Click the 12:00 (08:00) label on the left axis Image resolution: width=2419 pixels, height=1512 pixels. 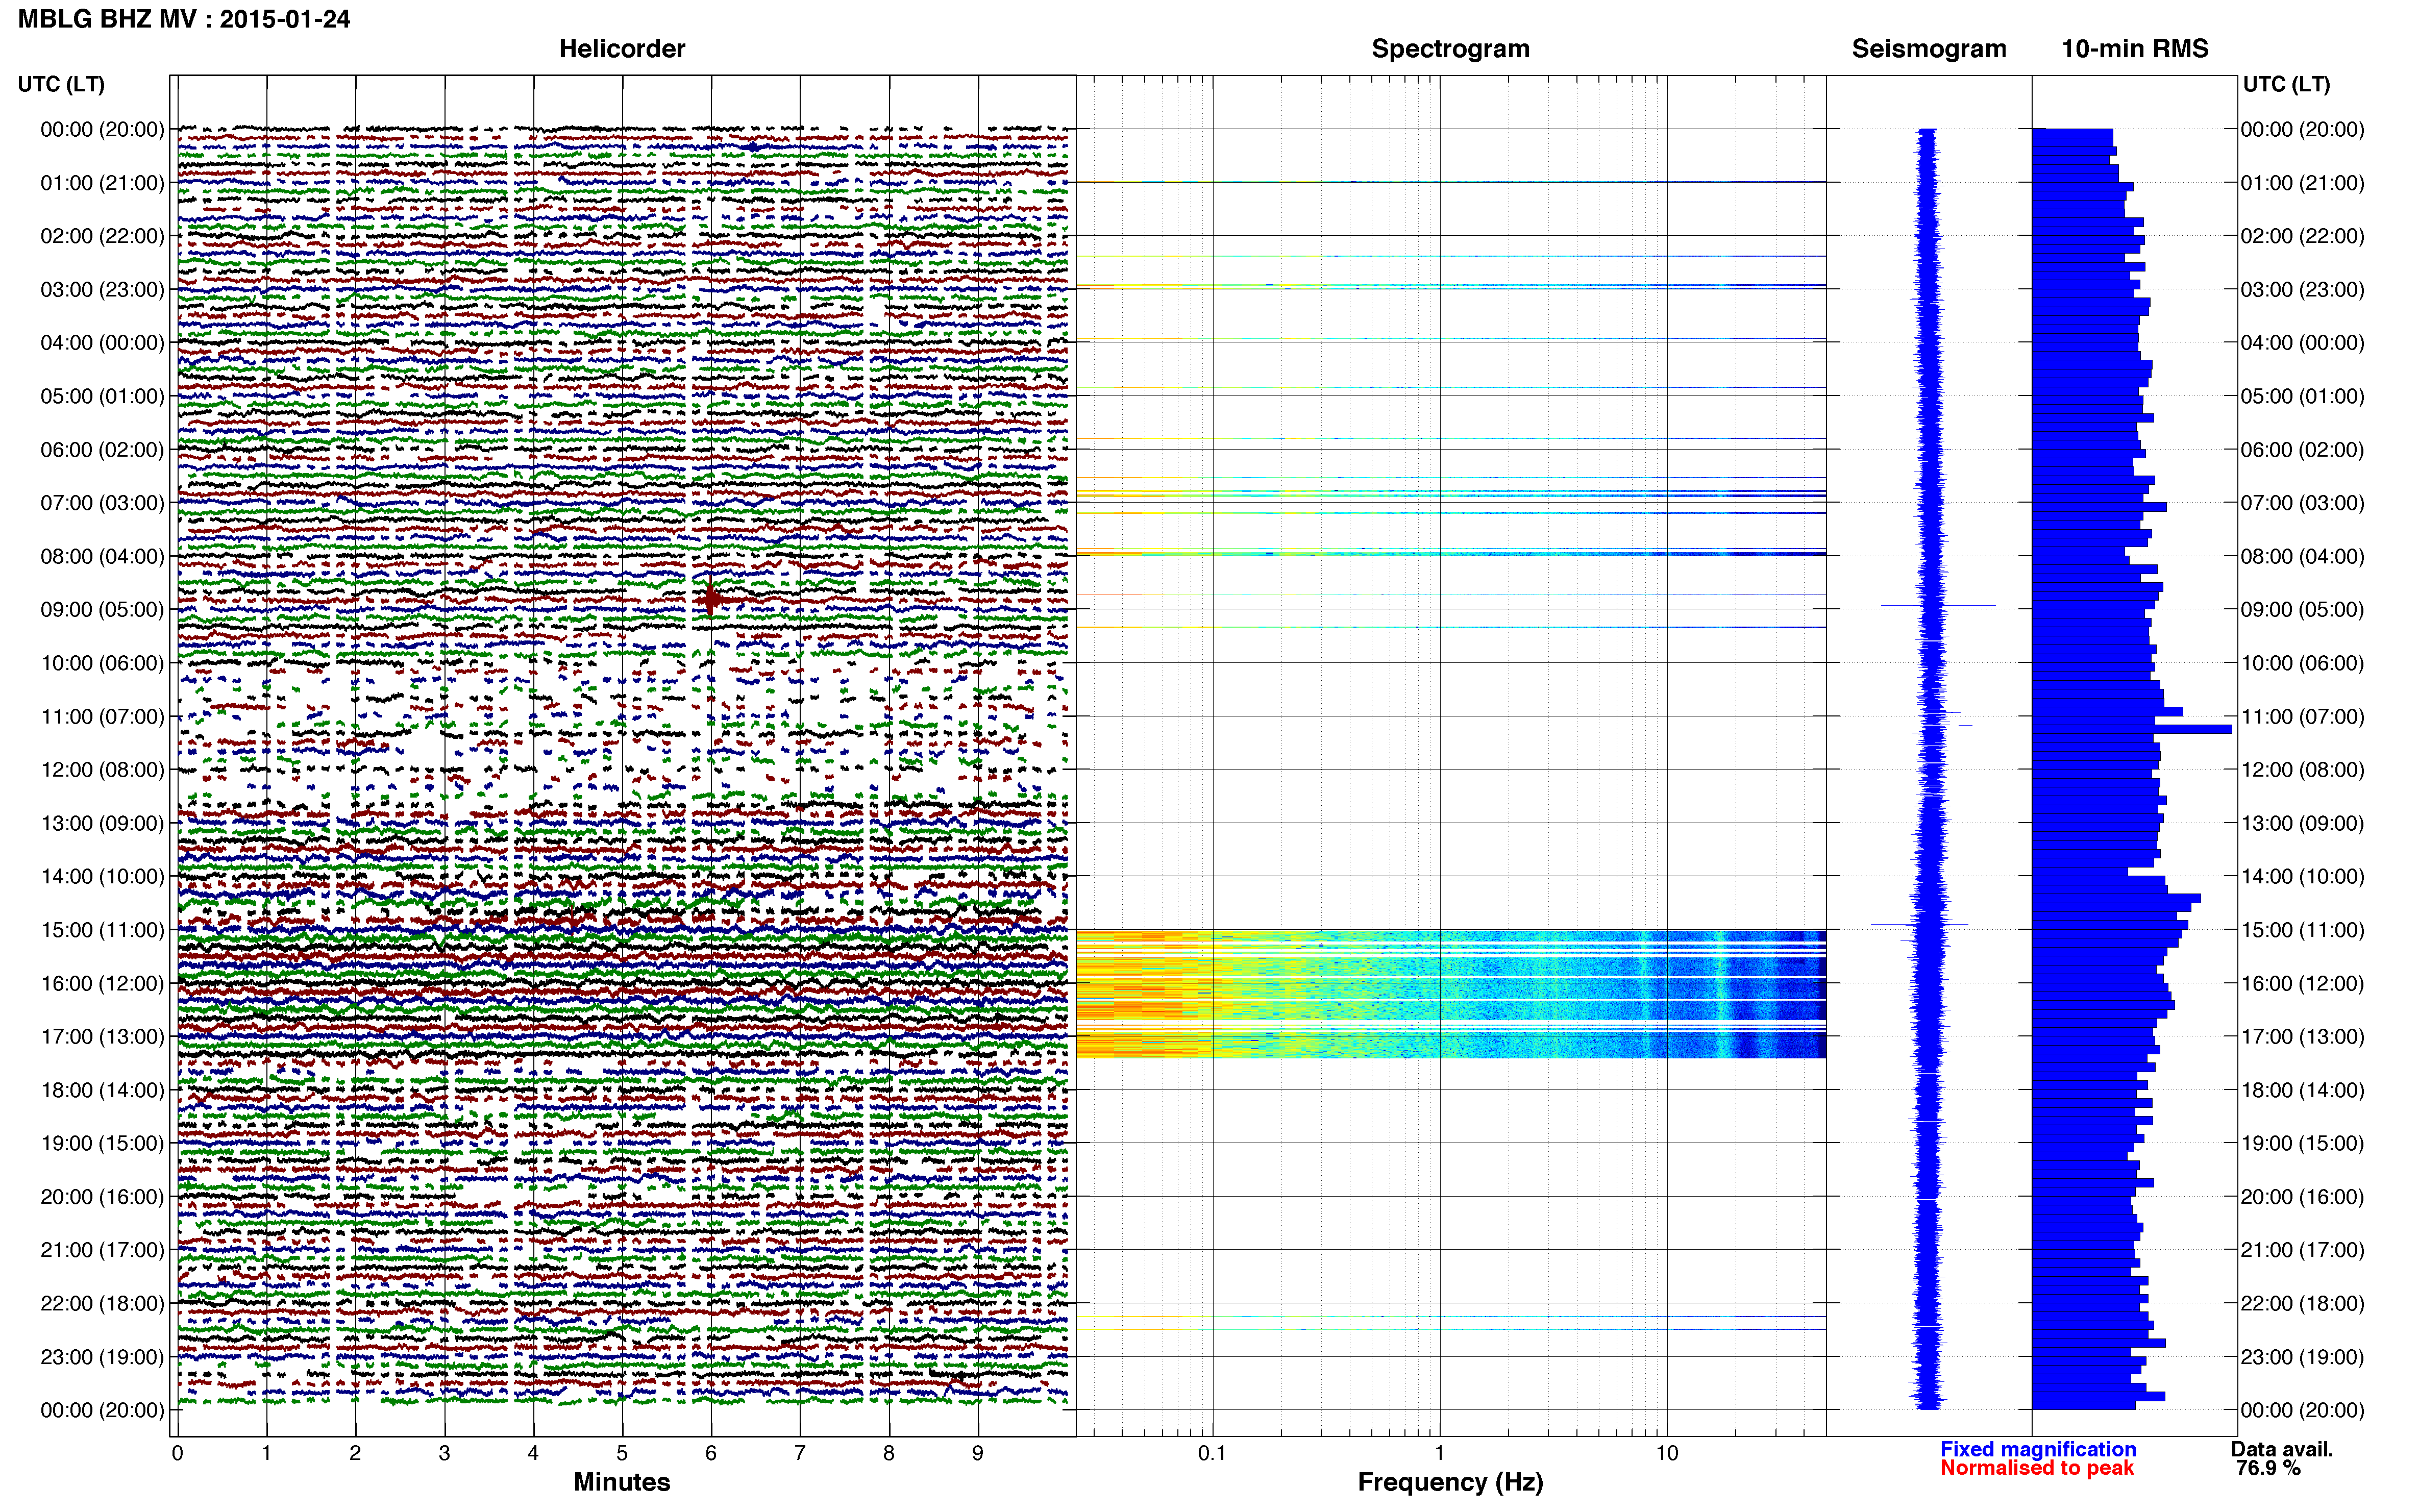tap(102, 770)
